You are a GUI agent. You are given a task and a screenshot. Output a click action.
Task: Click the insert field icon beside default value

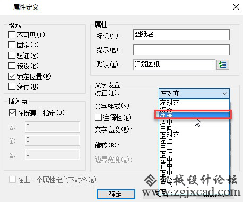tap(223, 65)
